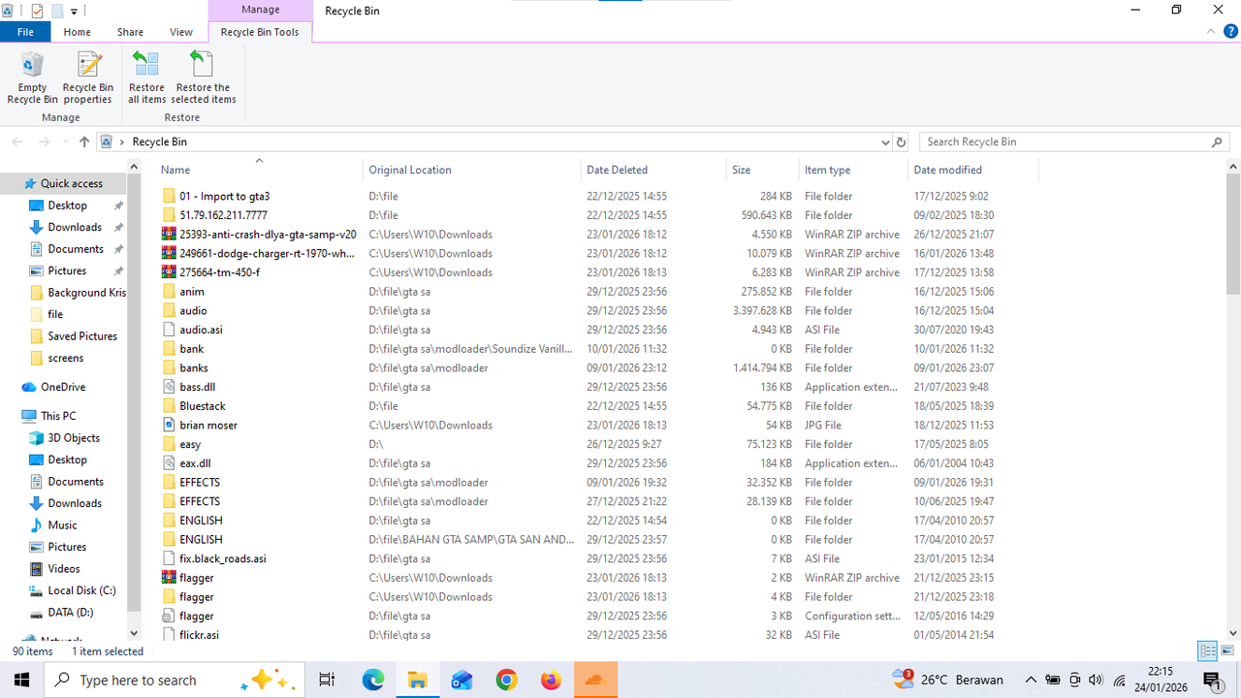Open the notification center icon
Image resolution: width=1241 pixels, height=698 pixels.
click(x=1212, y=680)
